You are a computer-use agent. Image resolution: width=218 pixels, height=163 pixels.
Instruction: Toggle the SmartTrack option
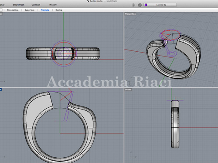coord(18,5)
